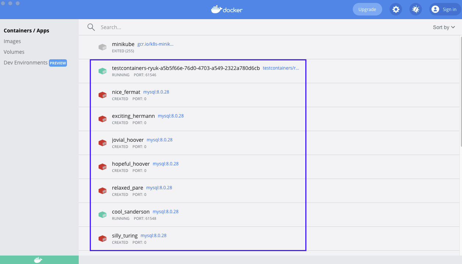The height and width of the screenshot is (264, 462).
Task: Select the jovial_hoover container name
Action: point(128,140)
